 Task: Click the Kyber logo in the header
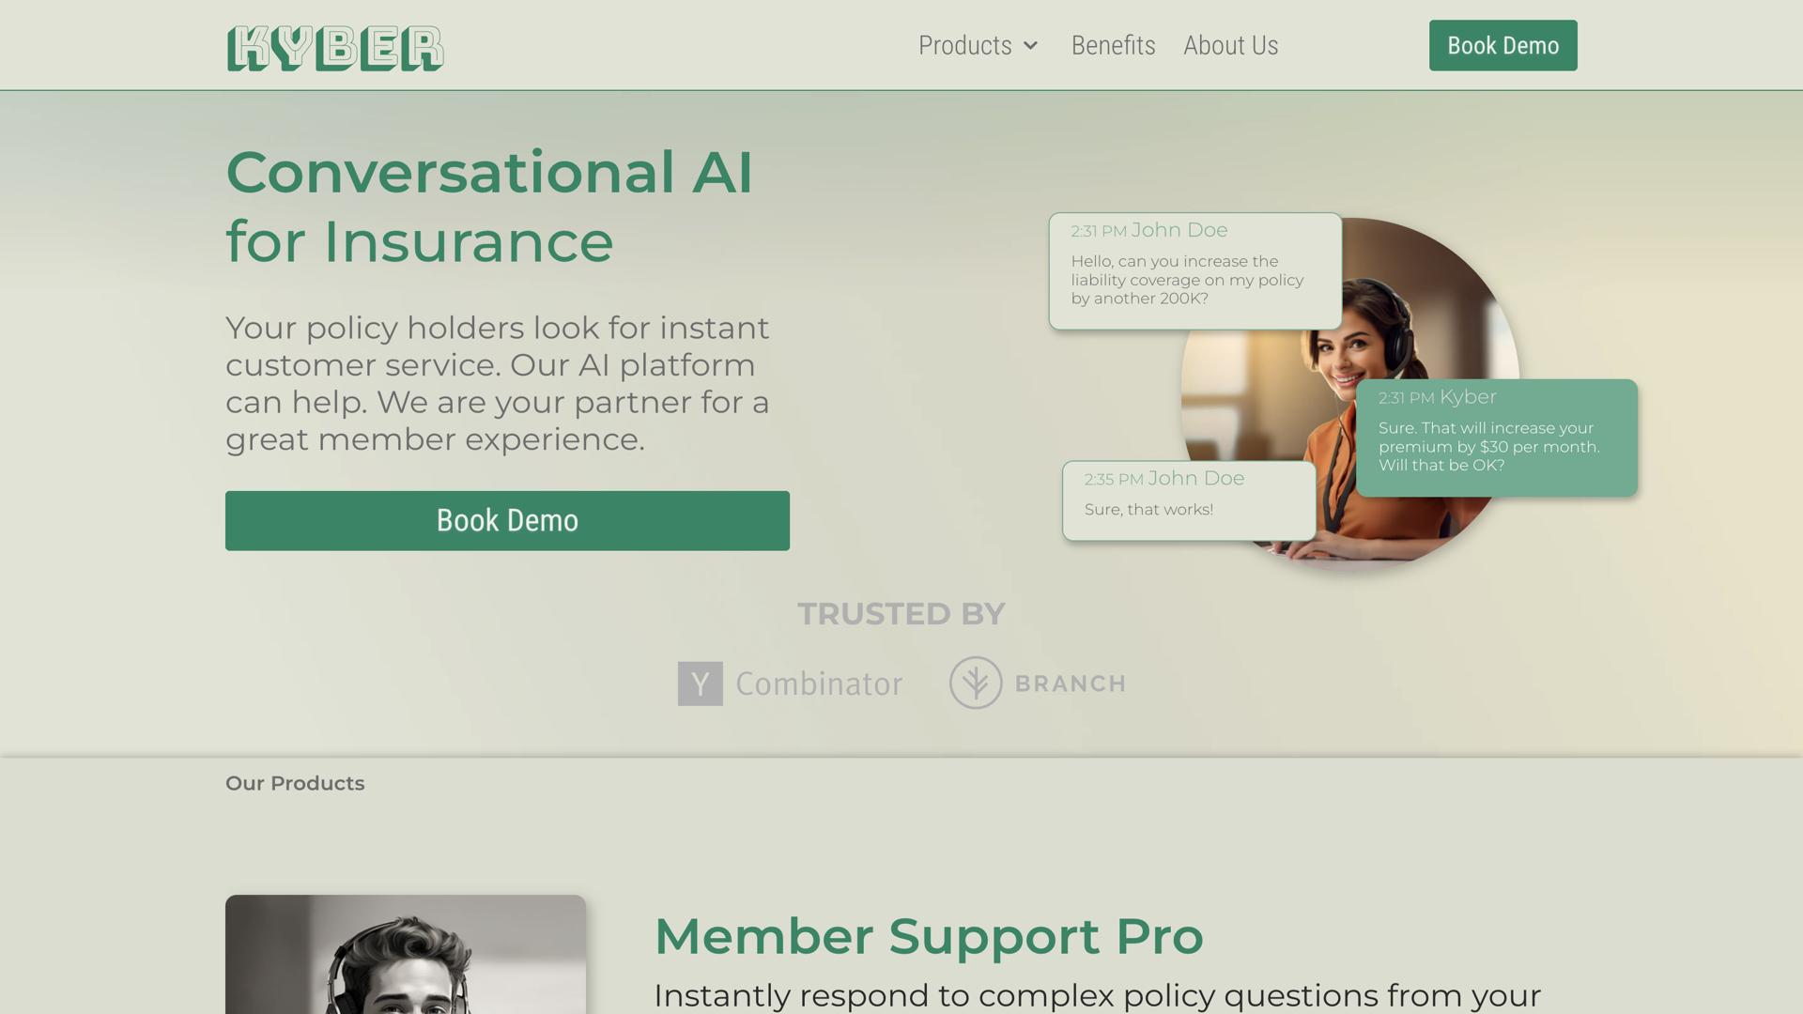335,48
